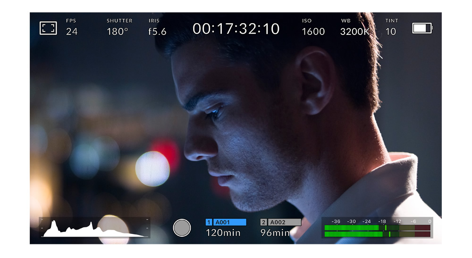This screenshot has height=258, width=472.
Task: Tap the -12 dB audio scale mark
Action: (x=397, y=221)
